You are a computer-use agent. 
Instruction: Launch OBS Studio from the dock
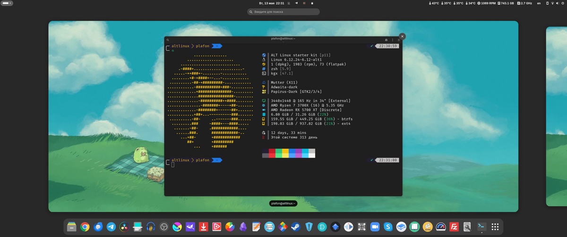[164, 227]
